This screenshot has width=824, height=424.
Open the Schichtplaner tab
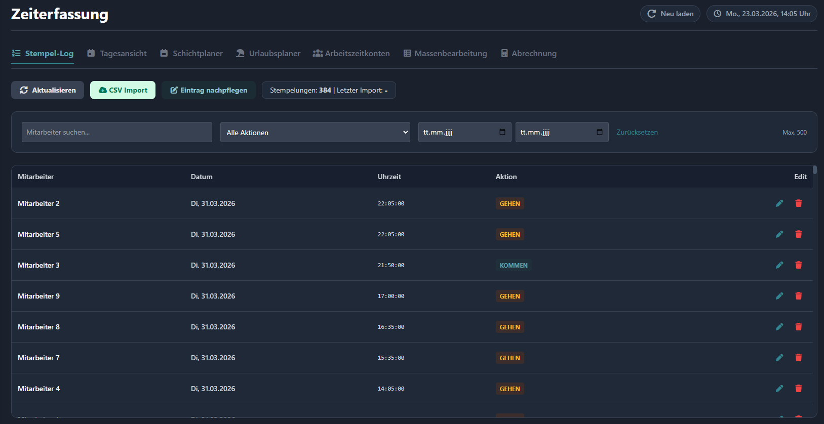coord(191,53)
